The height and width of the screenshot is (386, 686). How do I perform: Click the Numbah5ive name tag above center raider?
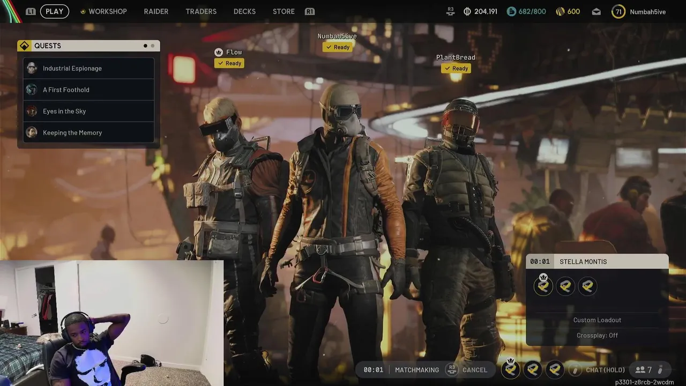tap(337, 36)
